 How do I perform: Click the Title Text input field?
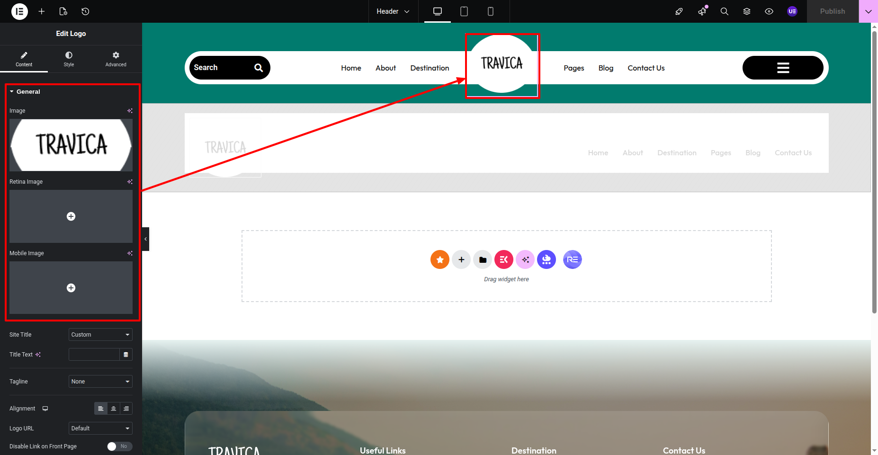(x=94, y=355)
